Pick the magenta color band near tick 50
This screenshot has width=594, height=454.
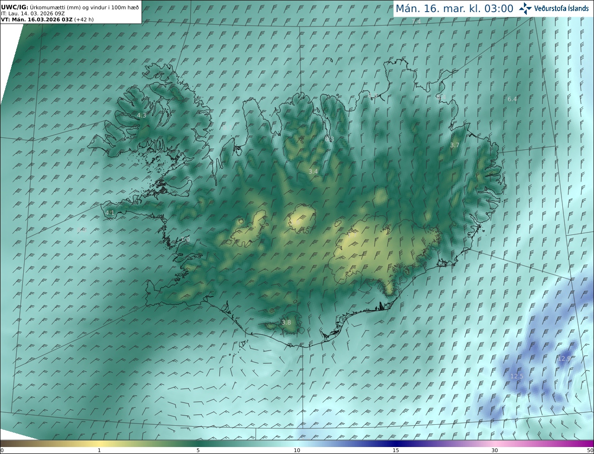(x=586, y=443)
